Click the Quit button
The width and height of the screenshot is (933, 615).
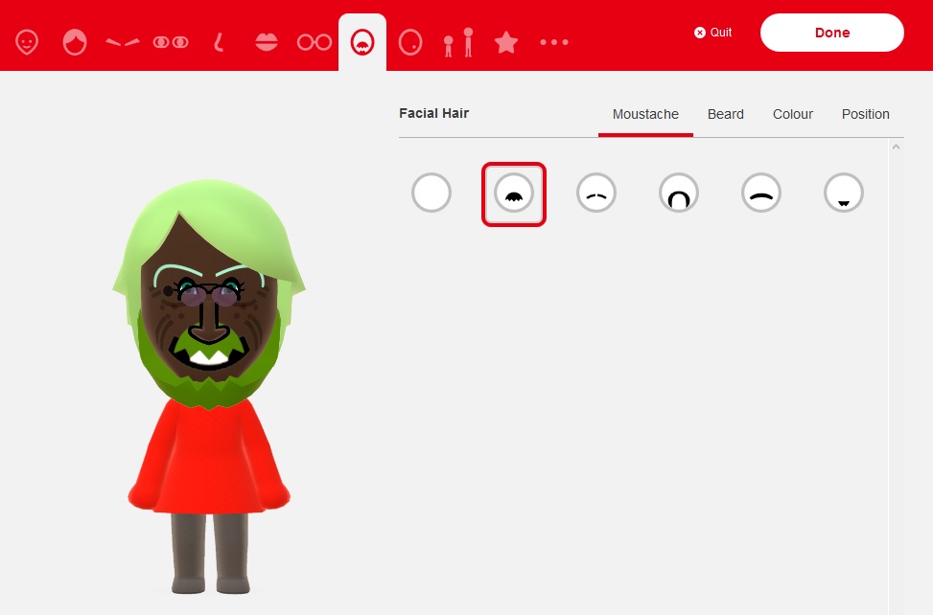click(x=712, y=33)
